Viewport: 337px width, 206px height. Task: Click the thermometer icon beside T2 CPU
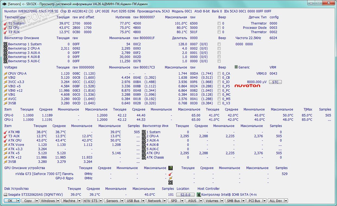[6, 28]
